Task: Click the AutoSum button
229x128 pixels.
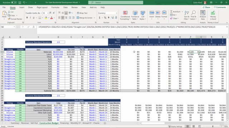Action: [x=175, y=12]
